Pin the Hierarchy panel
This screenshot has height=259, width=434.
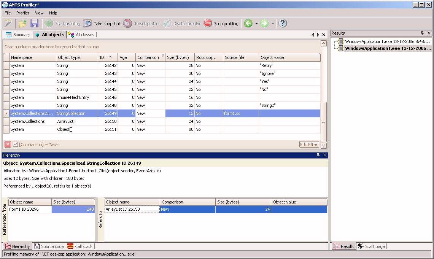[x=318, y=155]
